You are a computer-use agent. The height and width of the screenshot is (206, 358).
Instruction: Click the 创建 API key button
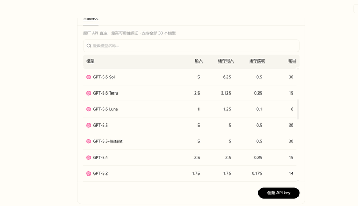(279, 193)
